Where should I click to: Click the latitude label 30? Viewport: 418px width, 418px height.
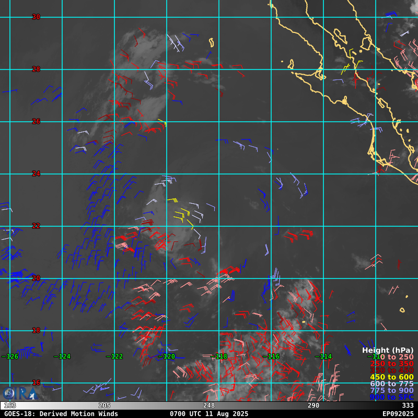(x=36, y=17)
